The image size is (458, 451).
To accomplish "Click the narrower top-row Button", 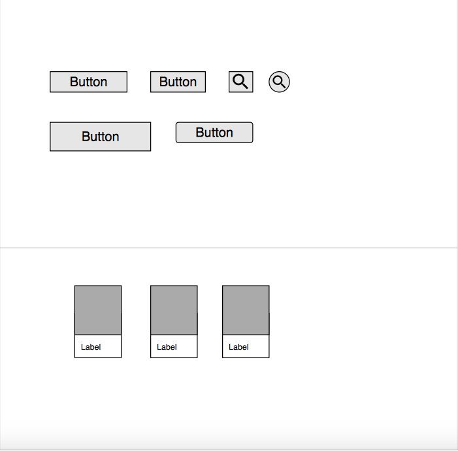I will click(x=178, y=82).
